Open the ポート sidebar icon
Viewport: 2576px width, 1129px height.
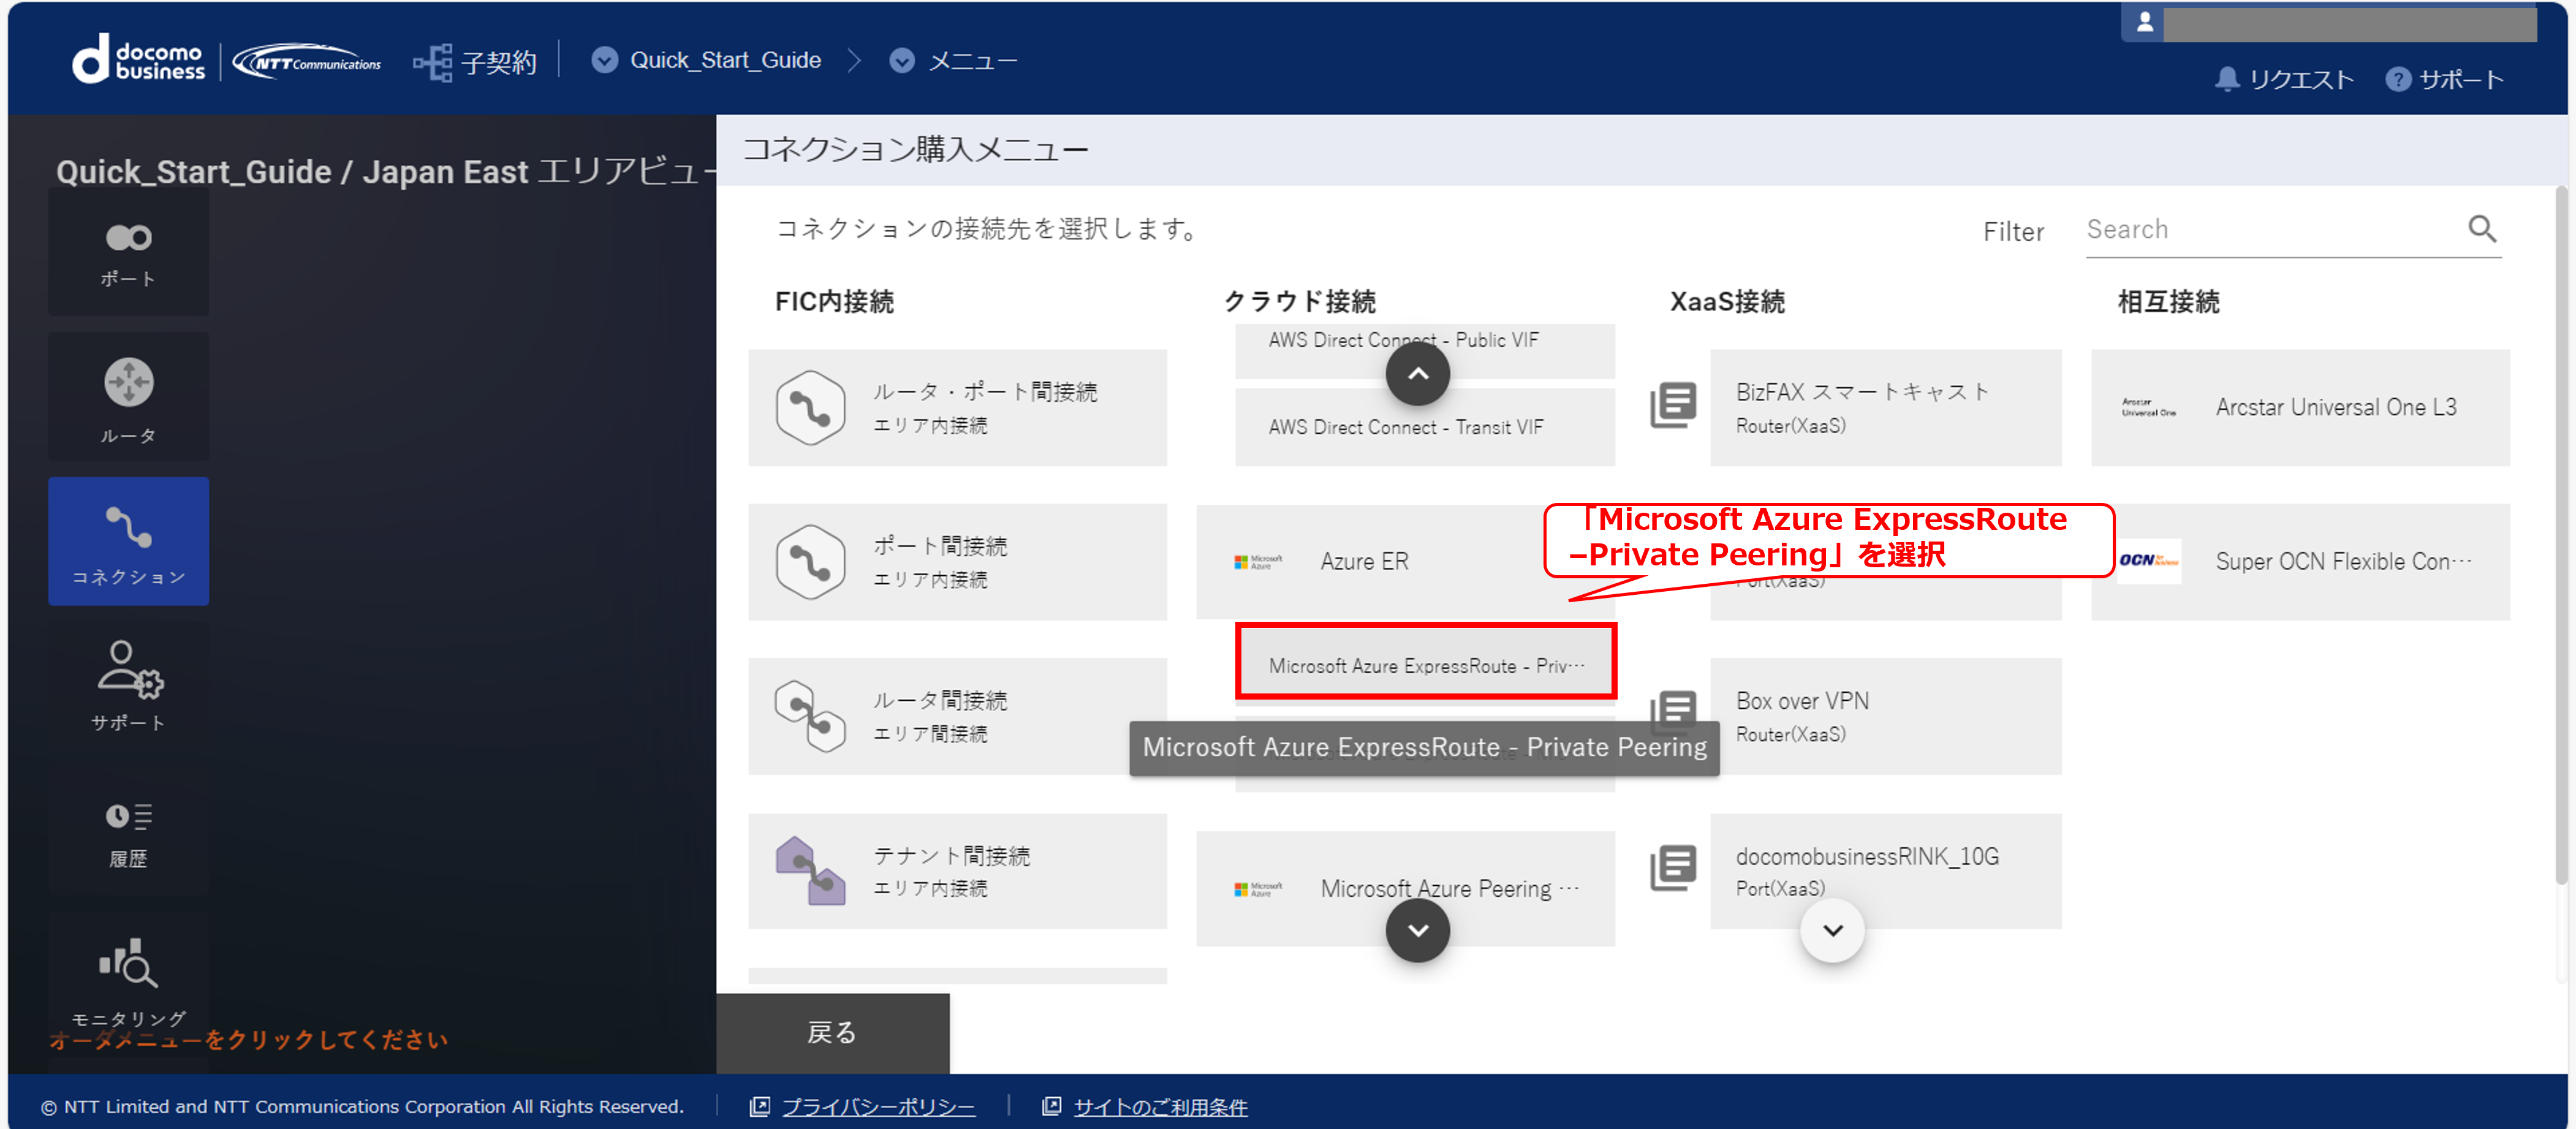click(x=128, y=252)
